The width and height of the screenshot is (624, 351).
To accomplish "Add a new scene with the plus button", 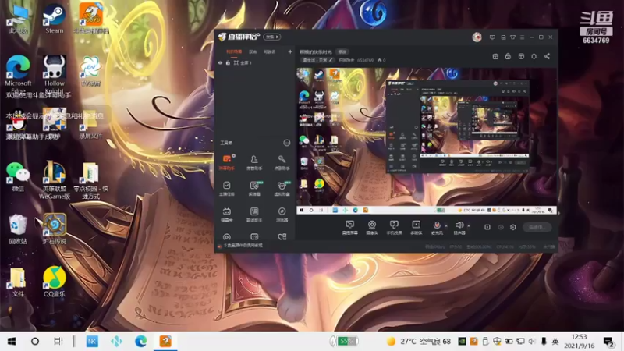I will point(290,51).
